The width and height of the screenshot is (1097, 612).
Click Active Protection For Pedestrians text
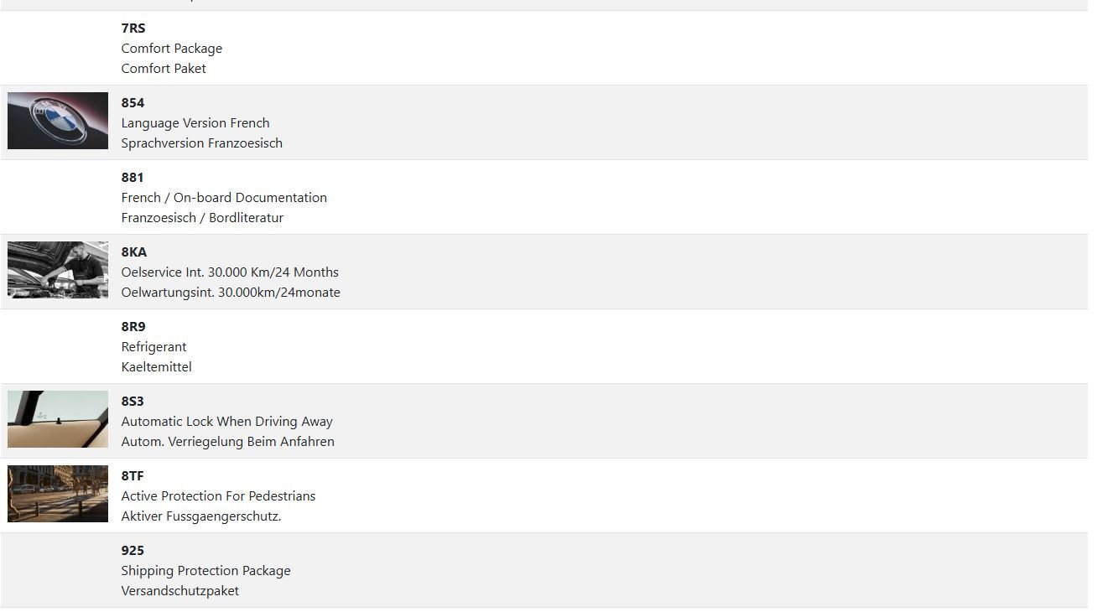point(218,496)
